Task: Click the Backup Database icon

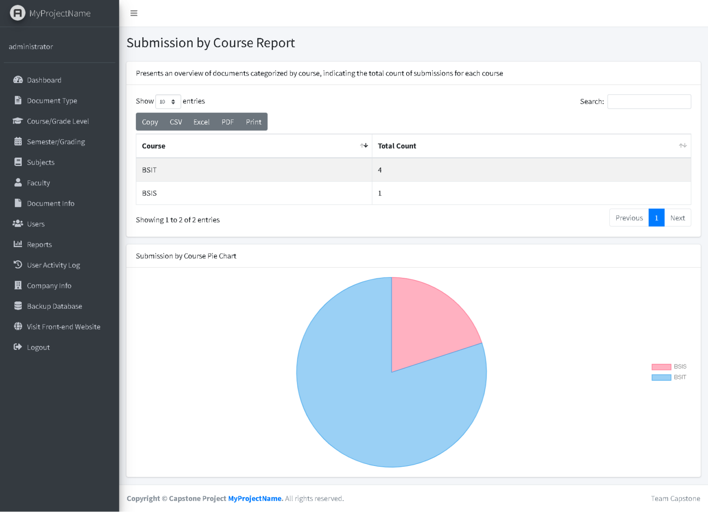Action: pos(18,306)
